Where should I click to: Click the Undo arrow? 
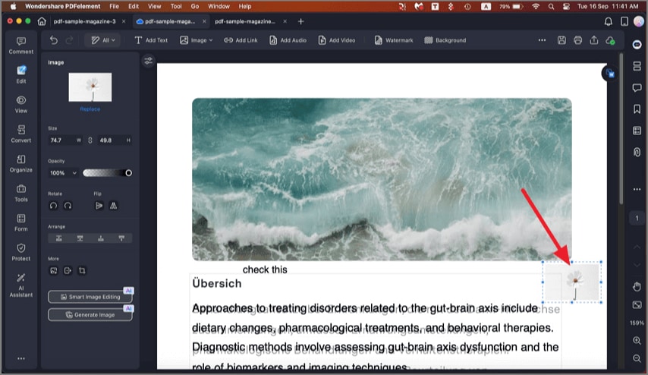(54, 40)
